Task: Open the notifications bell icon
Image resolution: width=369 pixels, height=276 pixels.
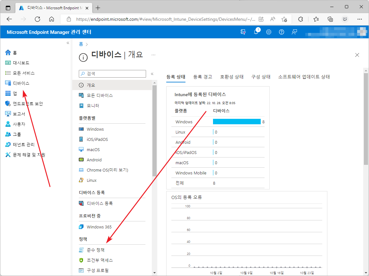Action: click(256, 32)
